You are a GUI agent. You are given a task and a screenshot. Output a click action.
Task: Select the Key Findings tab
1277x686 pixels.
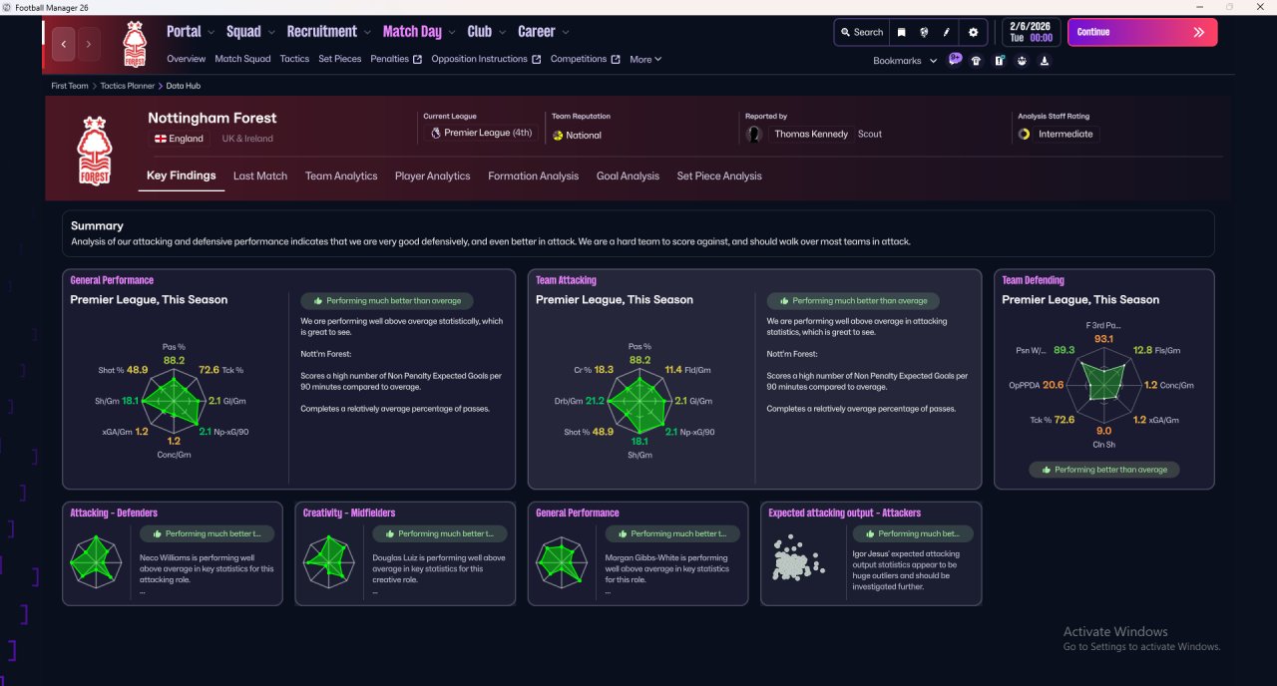tap(181, 175)
